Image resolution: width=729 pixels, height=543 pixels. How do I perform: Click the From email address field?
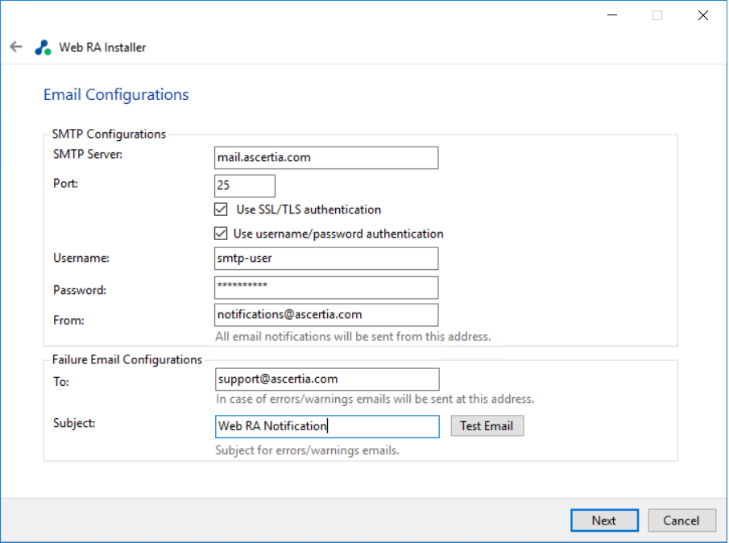[326, 315]
